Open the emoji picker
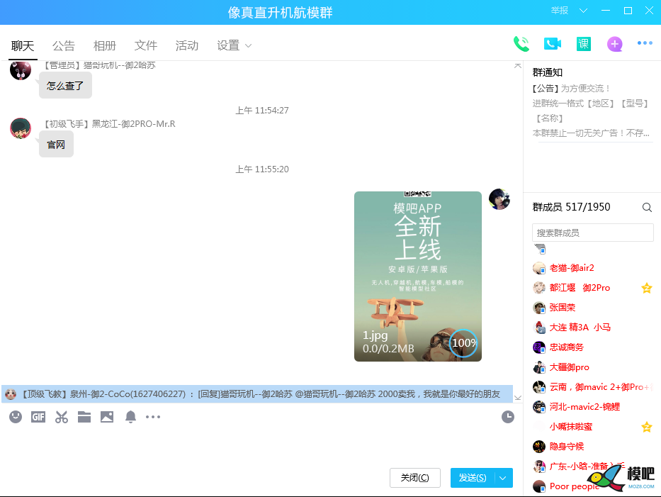The width and height of the screenshot is (661, 497). pyautogui.click(x=16, y=417)
